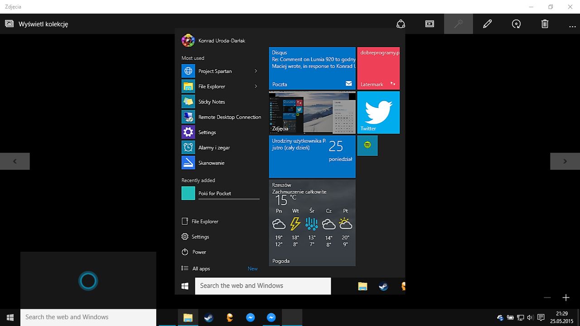Zoom in with the plus button
Screen dimensions: 580x326
(566, 297)
